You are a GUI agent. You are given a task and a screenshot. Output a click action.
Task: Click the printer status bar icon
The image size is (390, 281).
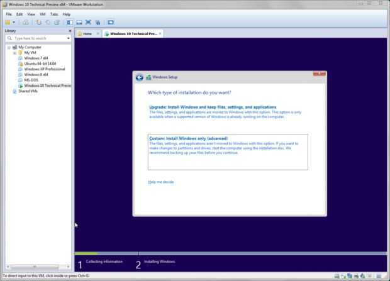coord(357,276)
